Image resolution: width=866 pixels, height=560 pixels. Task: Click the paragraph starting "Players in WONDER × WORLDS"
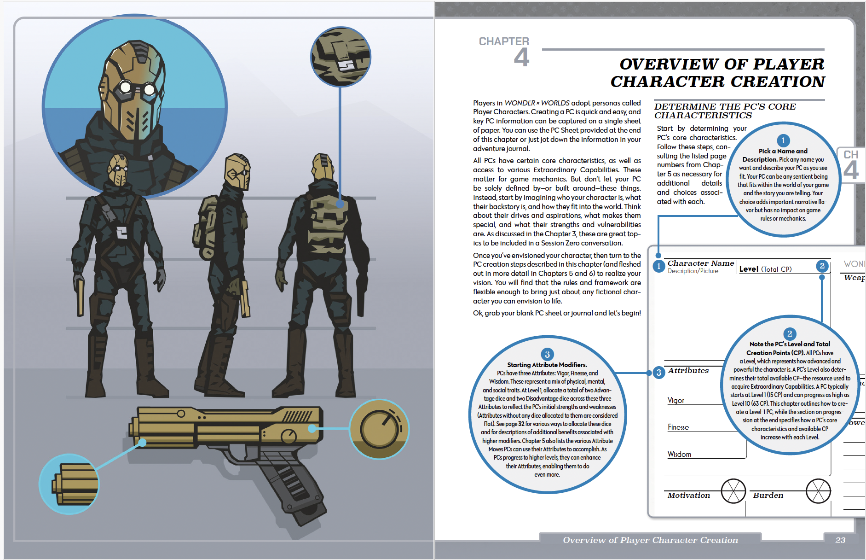pyautogui.click(x=557, y=126)
